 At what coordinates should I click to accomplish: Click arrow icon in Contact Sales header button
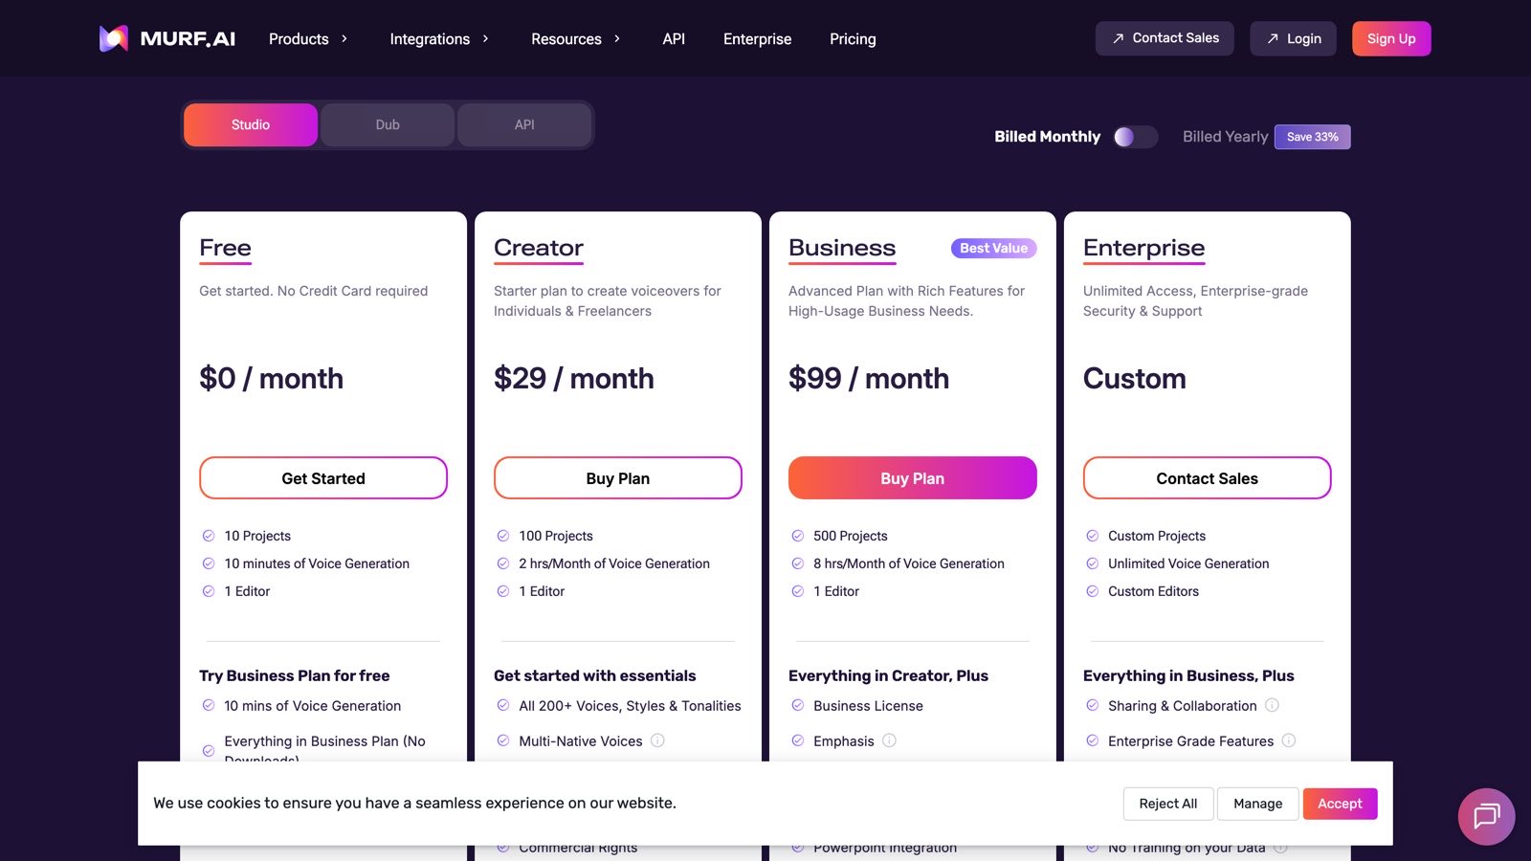coord(1118,38)
